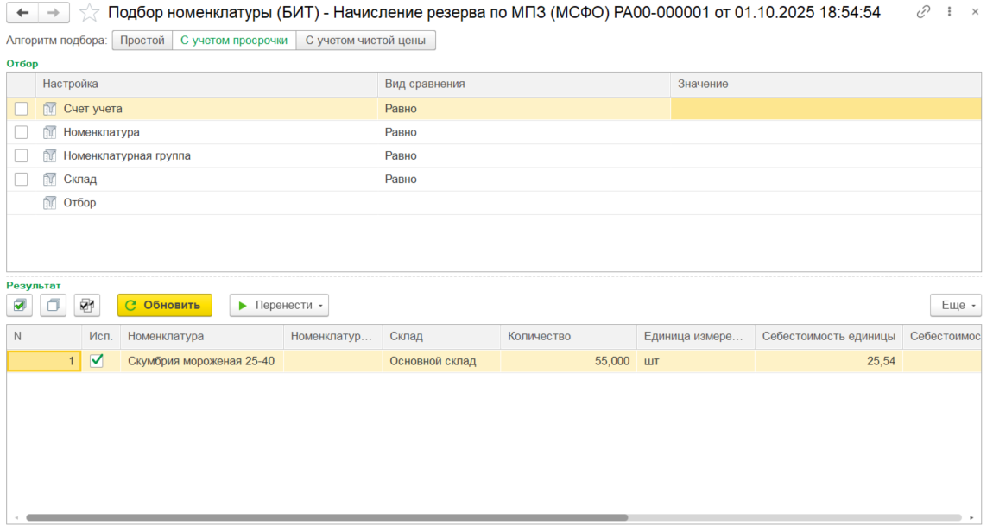Expand the Перенести dropdown button
This screenshot has width=993, height=532.
point(279,305)
